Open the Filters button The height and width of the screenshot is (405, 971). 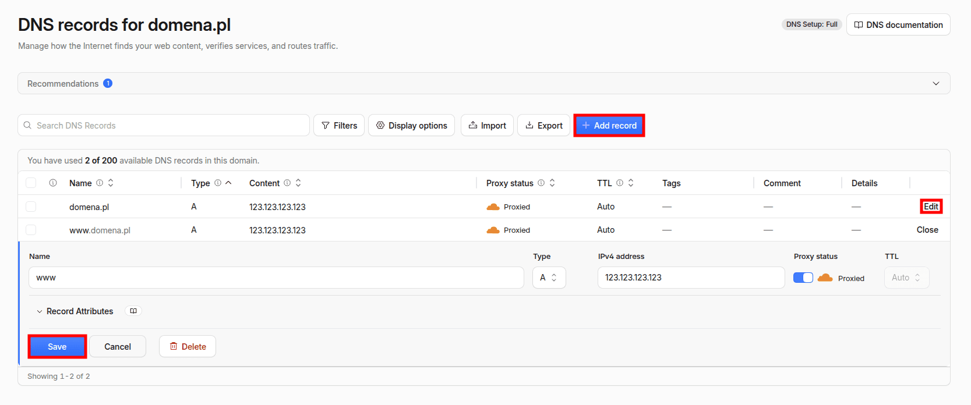(339, 126)
